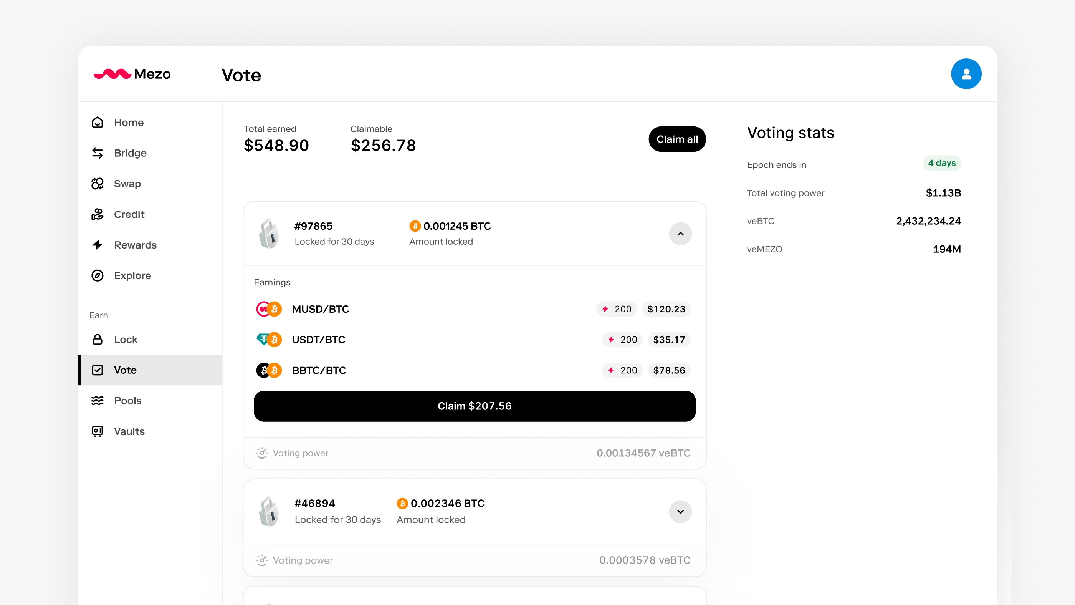
Task: Open the Swap tool icon
Action: (97, 184)
